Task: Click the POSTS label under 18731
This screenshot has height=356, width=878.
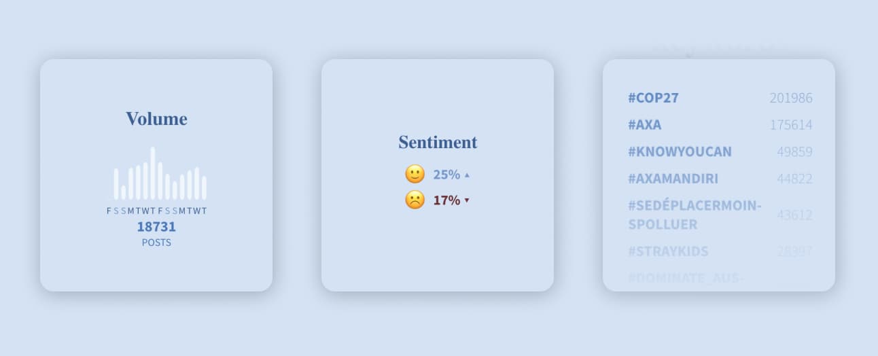Action: coord(156,243)
